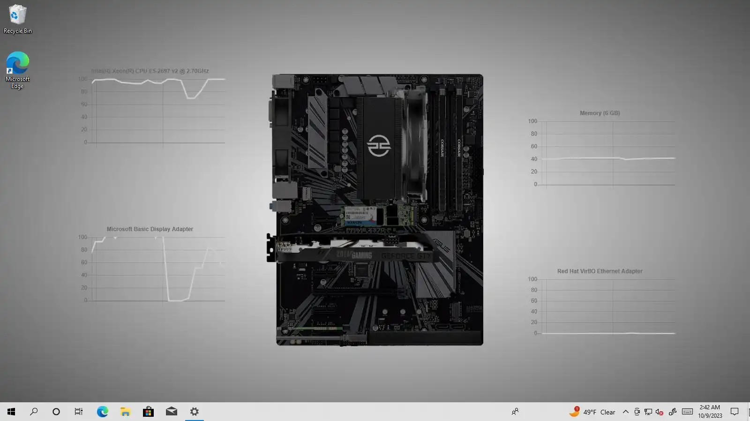Click the Microsoft Basic Display Adapter title
Image resolution: width=750 pixels, height=421 pixels.
(150, 229)
